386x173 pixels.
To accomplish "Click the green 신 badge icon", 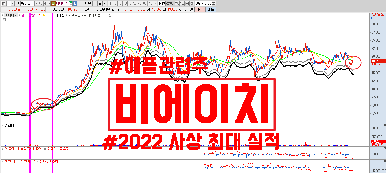I will click(53, 3).
